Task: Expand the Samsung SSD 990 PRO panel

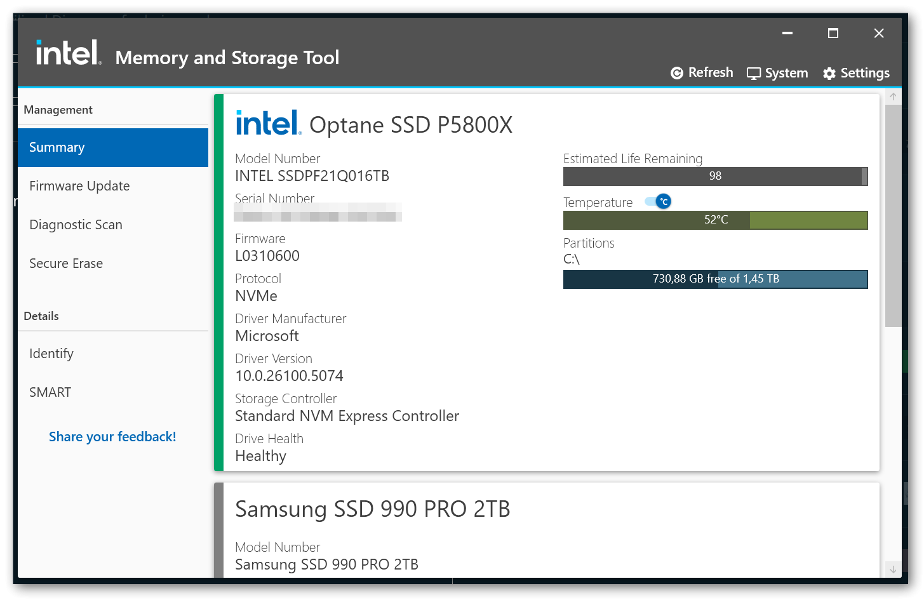Action: coord(373,509)
